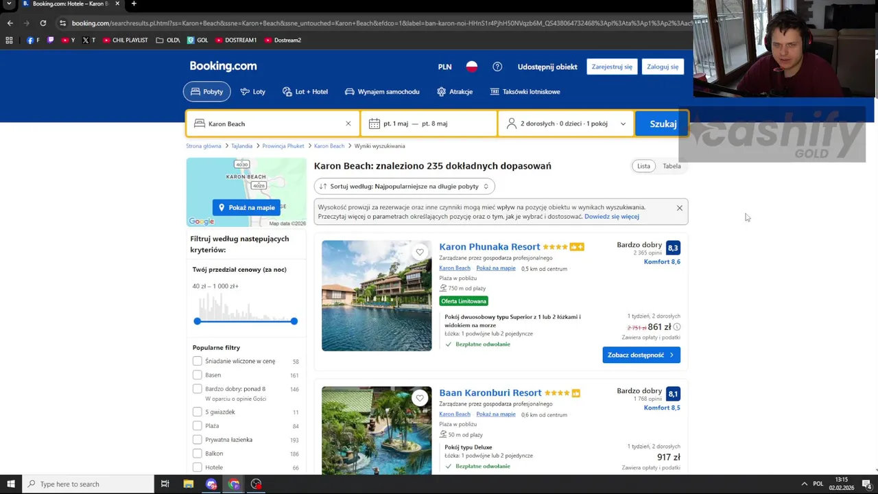
Task: Open the calendar date picker icon
Action: click(x=374, y=123)
